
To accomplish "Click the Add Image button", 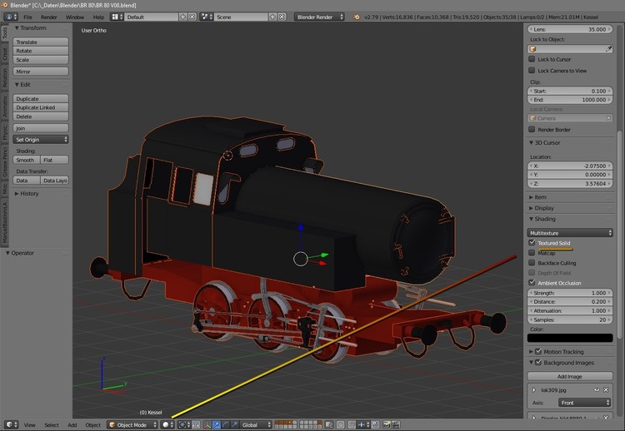I will pyautogui.click(x=570, y=376).
